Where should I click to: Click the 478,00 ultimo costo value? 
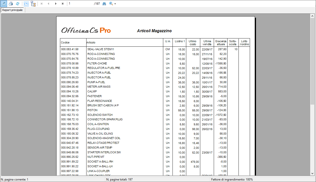(x=194, y=162)
